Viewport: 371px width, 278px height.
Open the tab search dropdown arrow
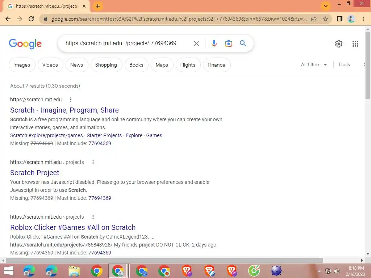tap(326, 6)
